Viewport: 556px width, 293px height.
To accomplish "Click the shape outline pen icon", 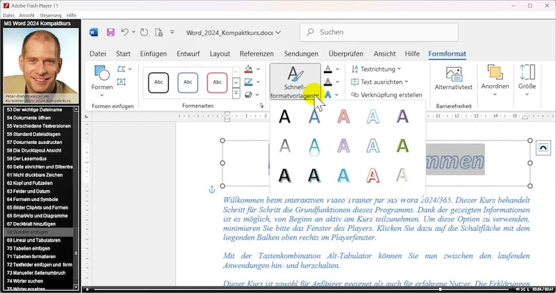I will click(x=249, y=82).
